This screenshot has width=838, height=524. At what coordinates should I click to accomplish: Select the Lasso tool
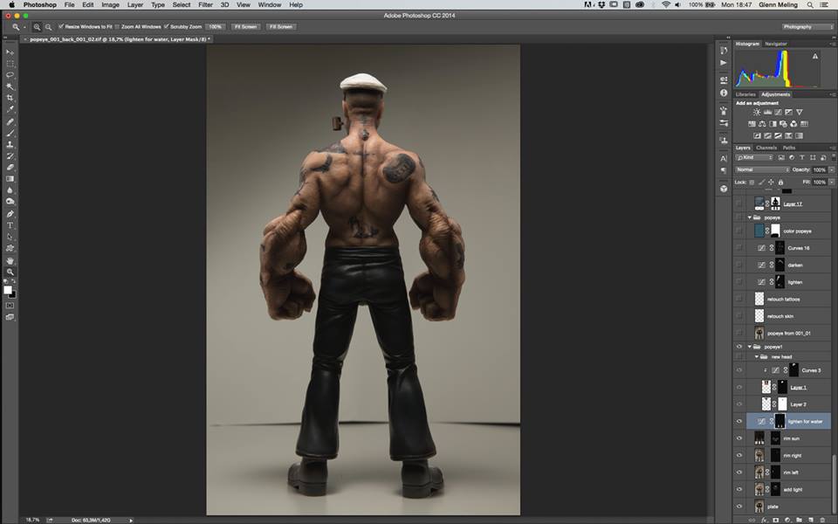[10, 75]
